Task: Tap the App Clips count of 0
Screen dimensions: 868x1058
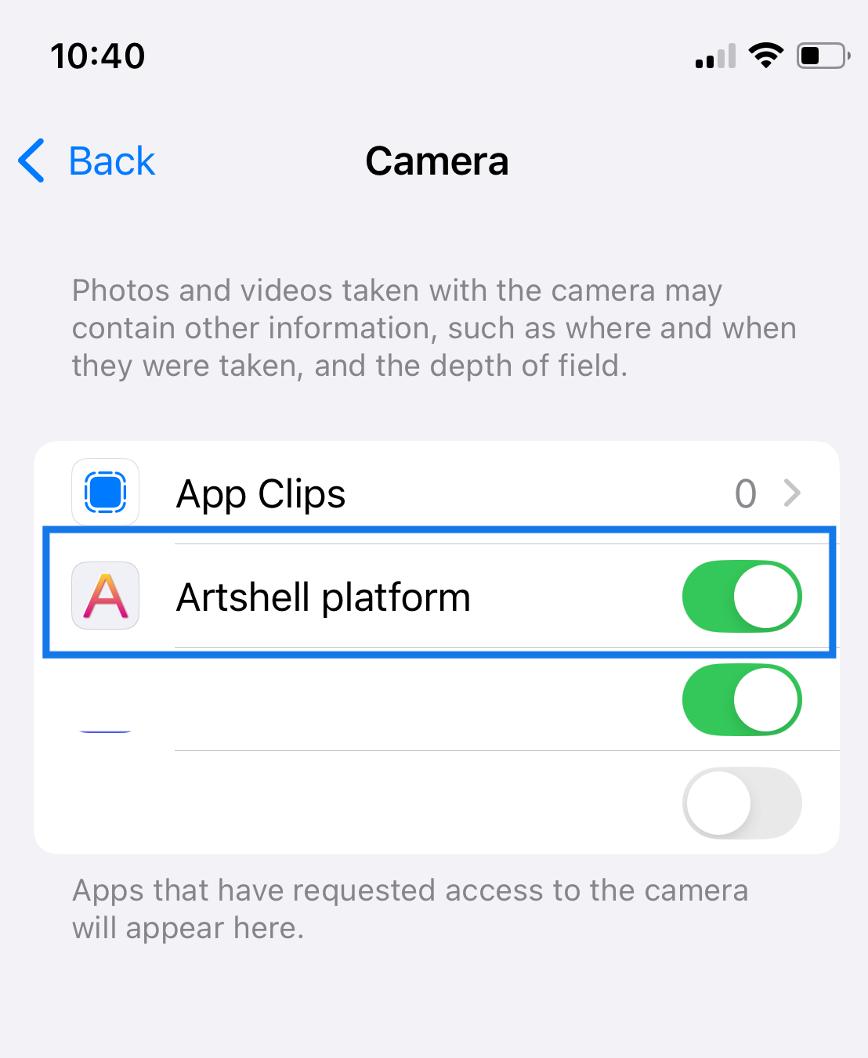Action: pyautogui.click(x=746, y=493)
